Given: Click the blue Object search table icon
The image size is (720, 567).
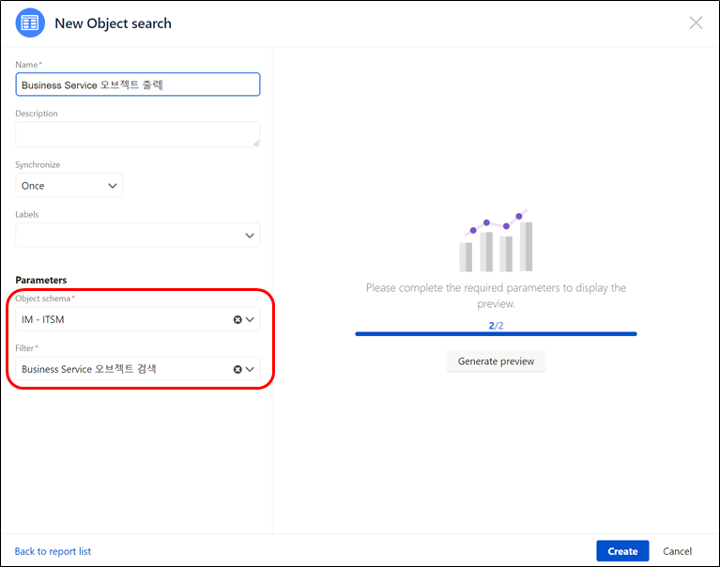Looking at the screenshot, I should tap(30, 23).
